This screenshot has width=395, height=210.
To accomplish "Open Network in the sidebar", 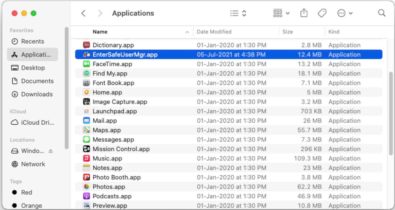I will click(33, 164).
